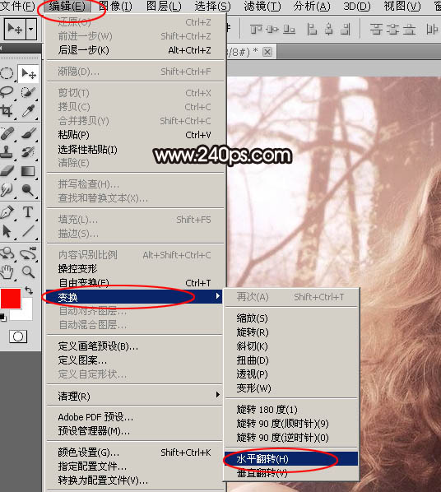Click the align top edges icon
The height and width of the screenshot is (492, 441).
point(256,30)
